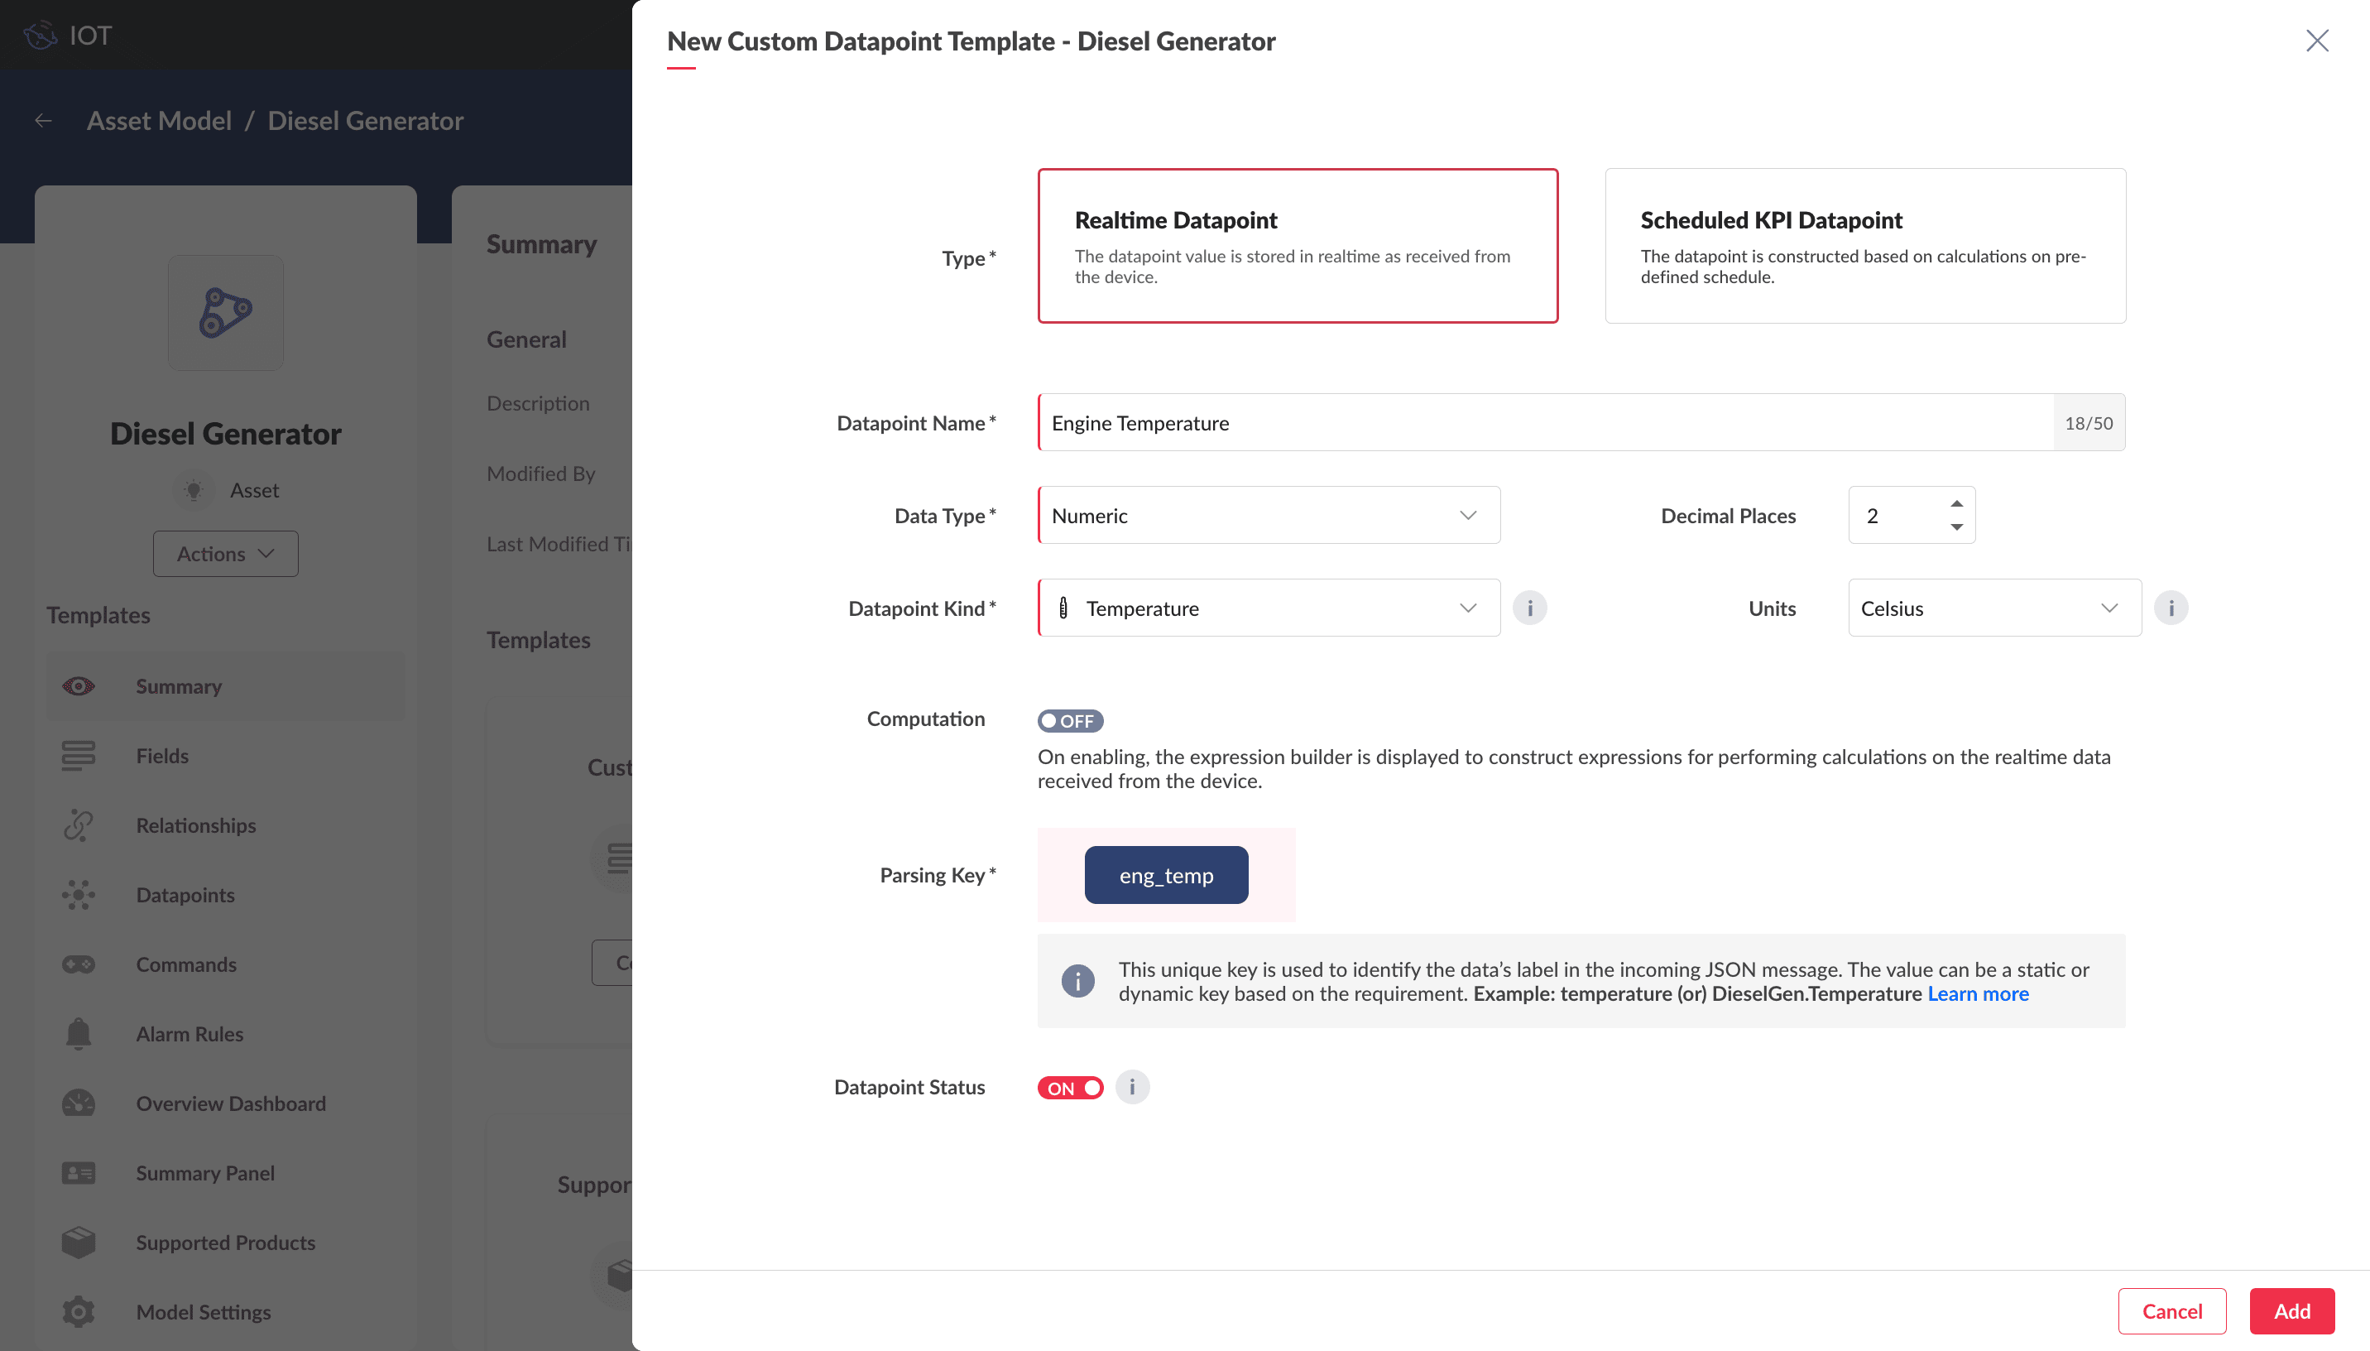Viewport: 2370px width, 1351px height.
Task: Click the Add button
Action: tap(2291, 1310)
